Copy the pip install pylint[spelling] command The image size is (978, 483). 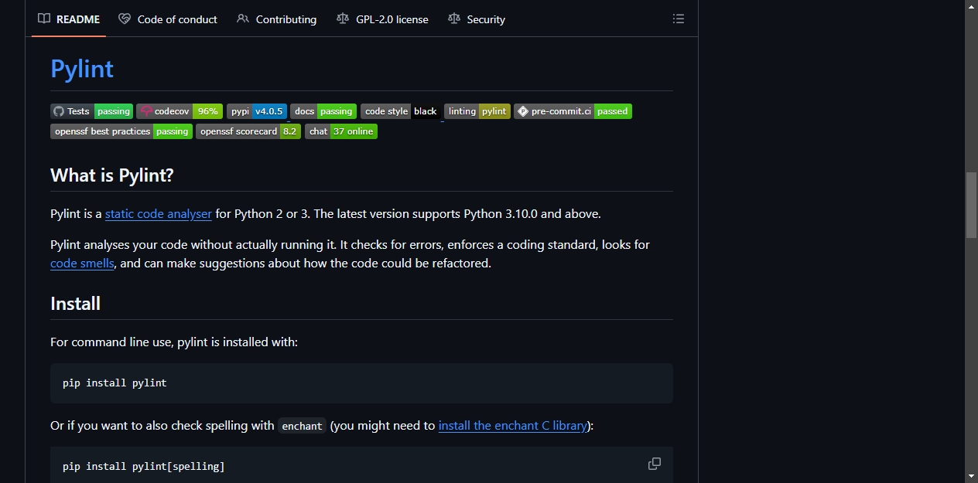[655, 464]
